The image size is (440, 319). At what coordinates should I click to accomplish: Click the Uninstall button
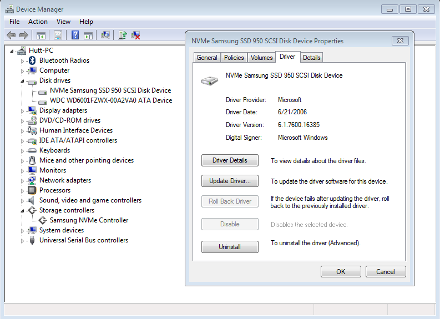tap(230, 247)
